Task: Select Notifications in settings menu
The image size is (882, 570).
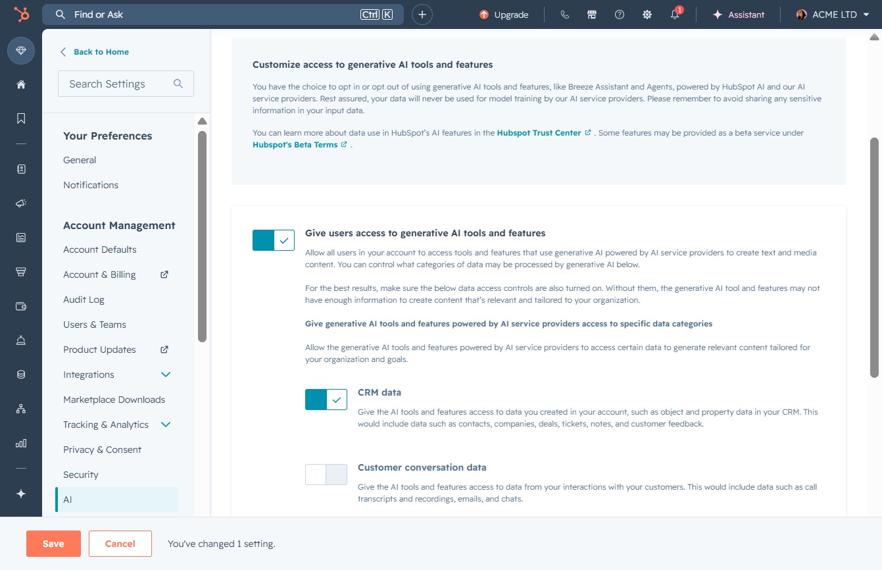Action: [x=91, y=185]
